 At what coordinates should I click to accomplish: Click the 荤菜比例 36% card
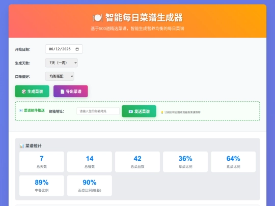click(x=185, y=162)
